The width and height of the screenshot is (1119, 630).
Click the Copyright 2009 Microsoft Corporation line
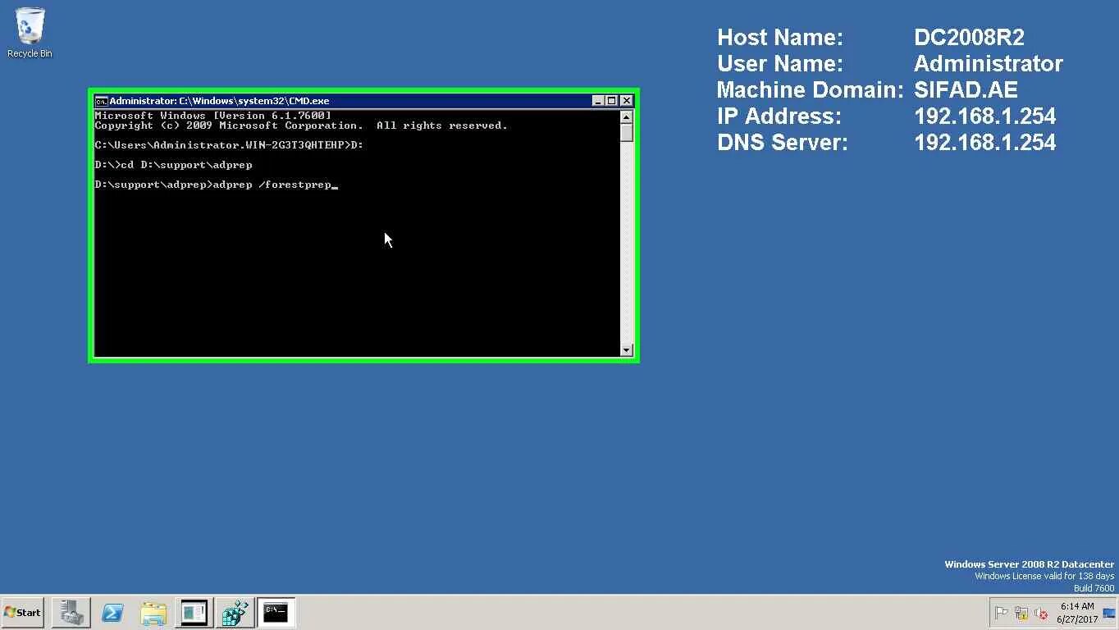click(301, 126)
